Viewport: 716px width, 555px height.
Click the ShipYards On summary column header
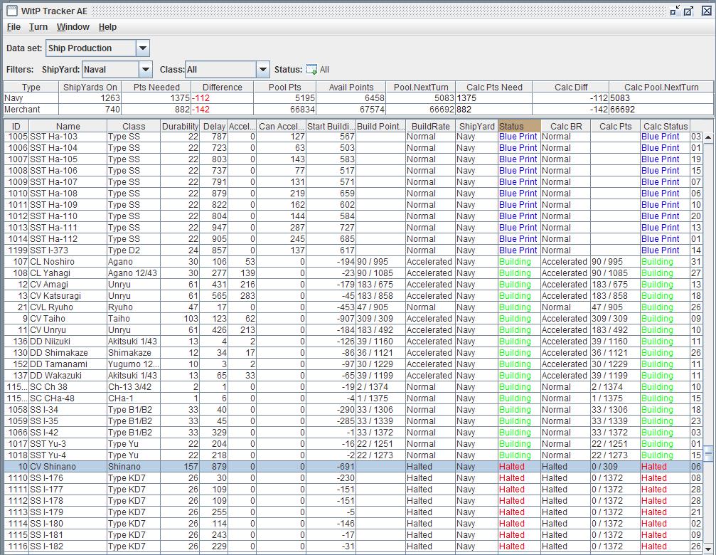coord(90,87)
